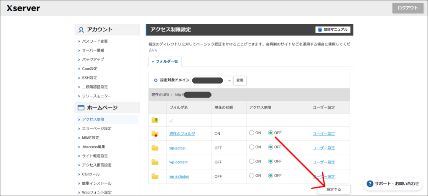Click the 現在の状態 column header
Screen dimensions: 428x196
[x=224, y=107]
